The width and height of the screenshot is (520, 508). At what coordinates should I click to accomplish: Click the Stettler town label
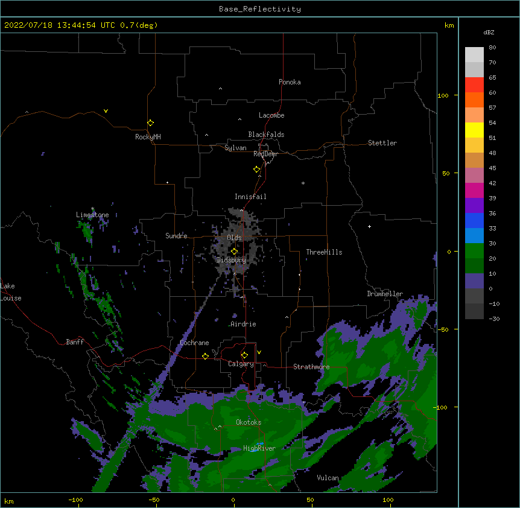click(382, 143)
